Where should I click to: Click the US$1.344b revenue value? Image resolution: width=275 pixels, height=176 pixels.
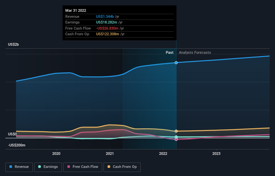[105, 16]
